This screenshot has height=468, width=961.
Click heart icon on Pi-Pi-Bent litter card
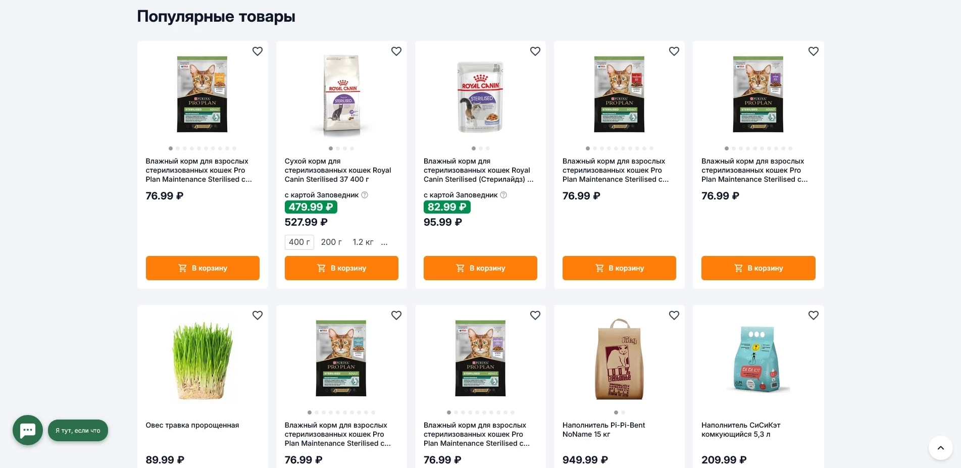pos(674,316)
